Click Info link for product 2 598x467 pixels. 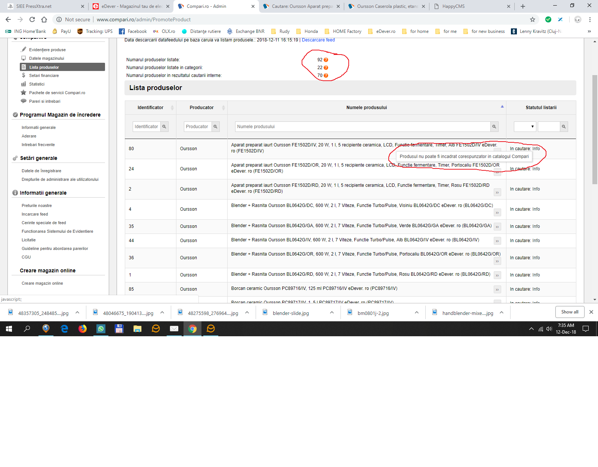(536, 189)
